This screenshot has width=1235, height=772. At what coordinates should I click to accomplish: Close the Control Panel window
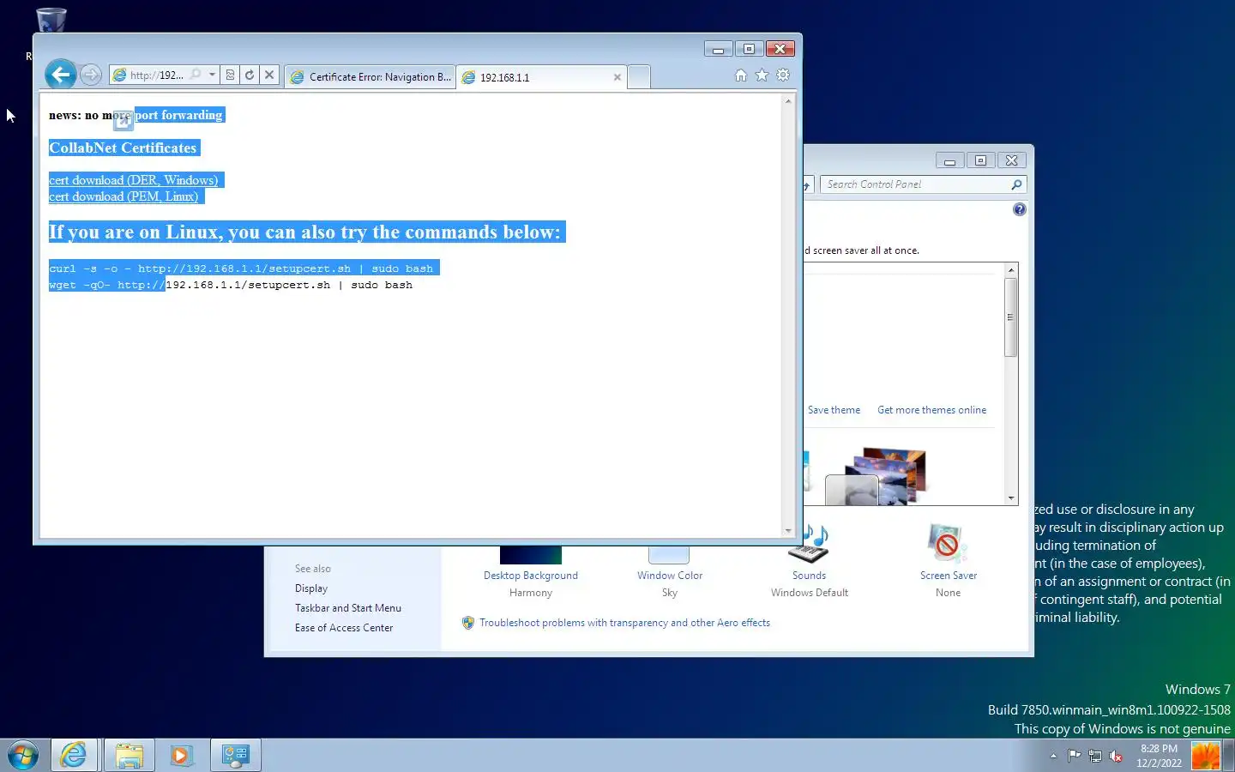[1012, 160]
